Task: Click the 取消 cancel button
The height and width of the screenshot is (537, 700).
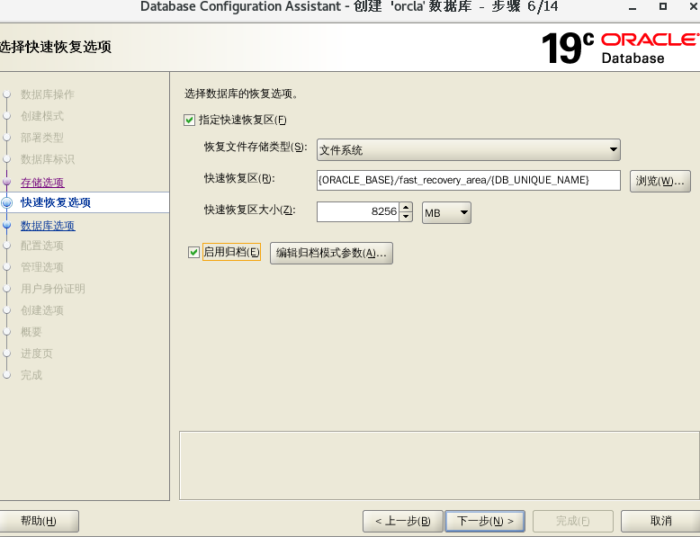Action: (x=660, y=521)
